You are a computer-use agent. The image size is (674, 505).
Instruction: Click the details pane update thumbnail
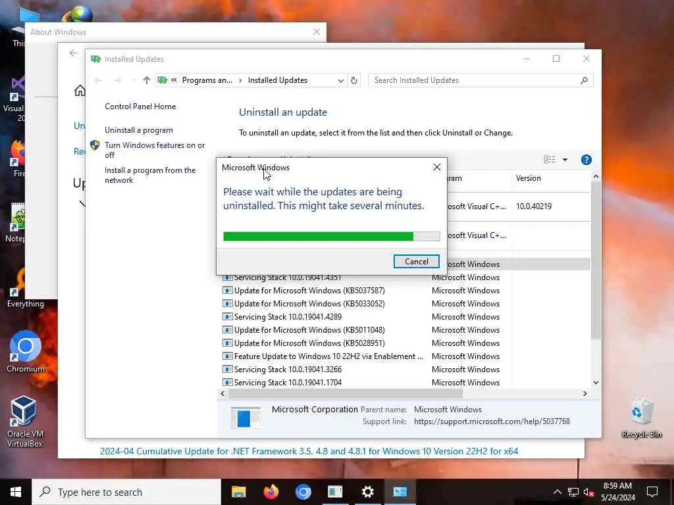(246, 418)
